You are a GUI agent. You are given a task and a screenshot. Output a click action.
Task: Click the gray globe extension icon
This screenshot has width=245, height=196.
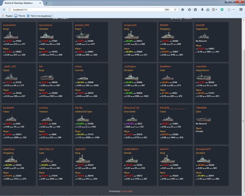click(x=214, y=10)
